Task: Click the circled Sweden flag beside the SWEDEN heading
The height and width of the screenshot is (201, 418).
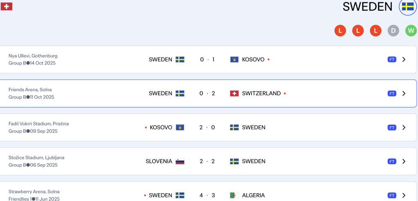Action: pyautogui.click(x=407, y=7)
